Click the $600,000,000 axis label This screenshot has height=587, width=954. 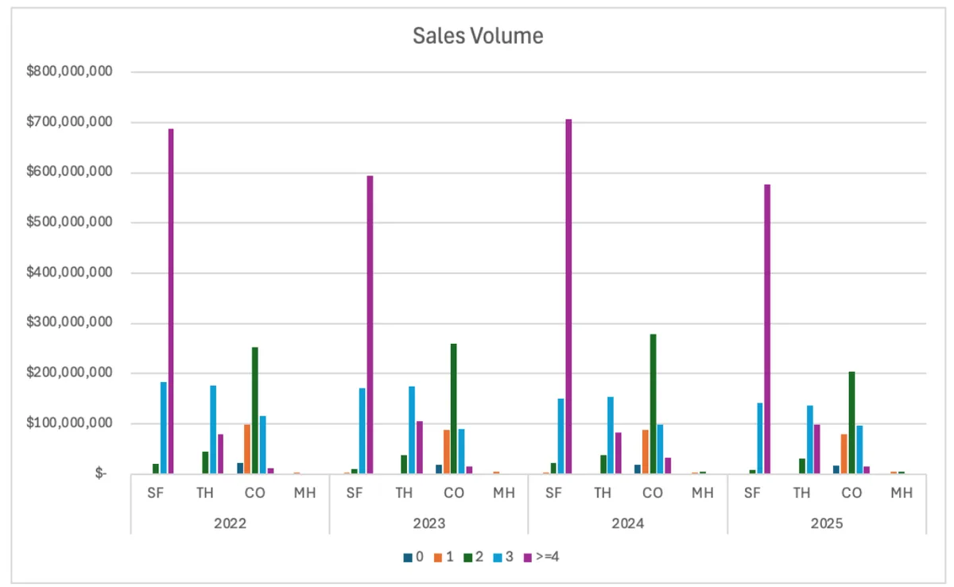(69, 172)
